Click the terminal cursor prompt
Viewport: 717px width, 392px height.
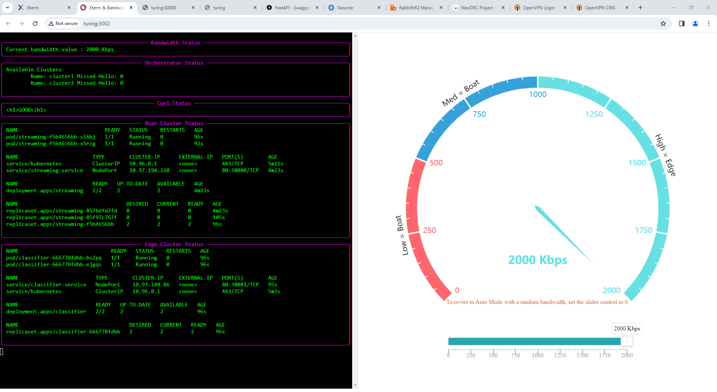click(x=1, y=351)
